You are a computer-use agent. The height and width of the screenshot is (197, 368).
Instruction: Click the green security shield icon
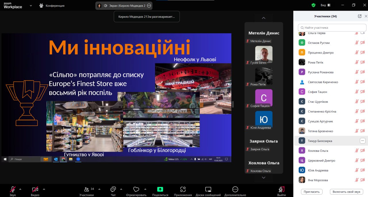(314, 5)
